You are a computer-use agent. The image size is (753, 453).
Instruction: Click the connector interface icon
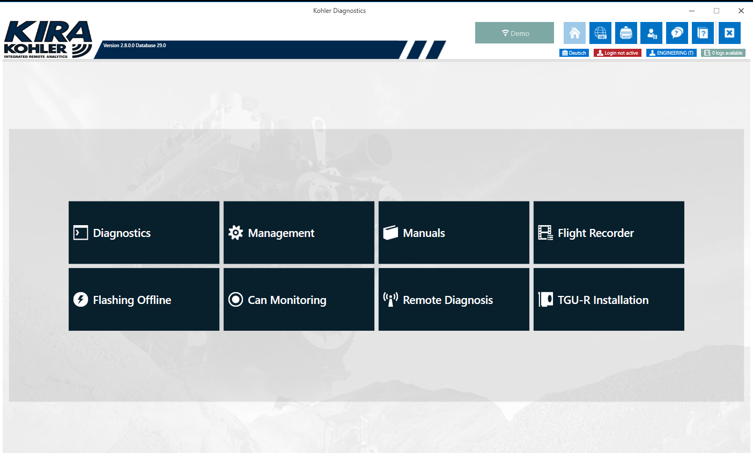point(626,33)
